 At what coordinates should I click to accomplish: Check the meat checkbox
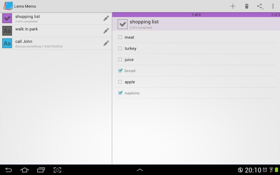[x=120, y=37]
